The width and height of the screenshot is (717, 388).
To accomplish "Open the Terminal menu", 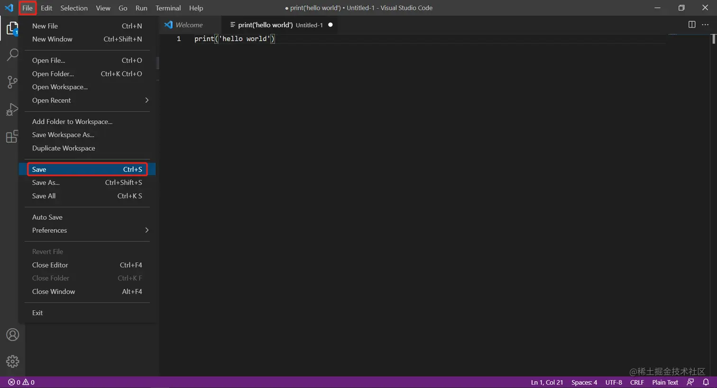I will [168, 8].
